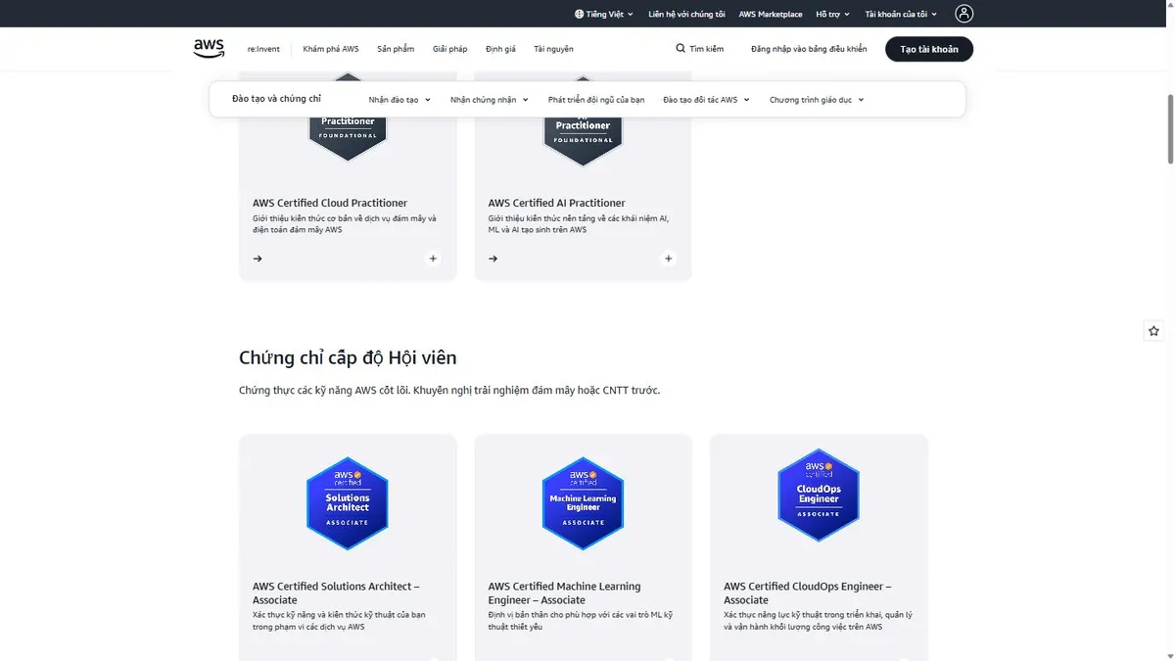Expand plus icon on Cloud Practitioner card
The width and height of the screenshot is (1175, 661).
(433, 259)
